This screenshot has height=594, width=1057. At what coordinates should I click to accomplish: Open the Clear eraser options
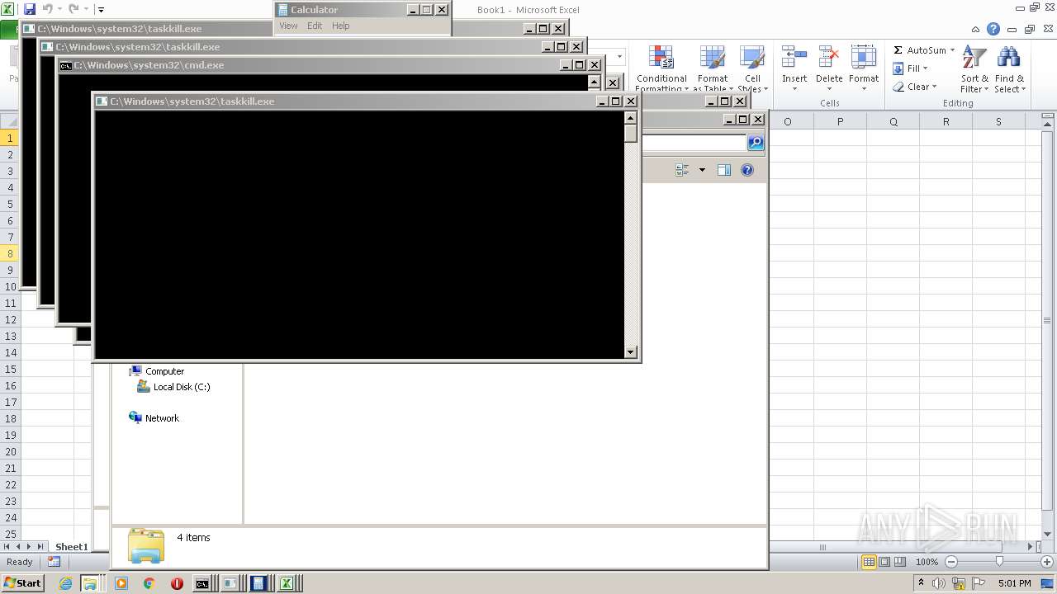click(914, 87)
